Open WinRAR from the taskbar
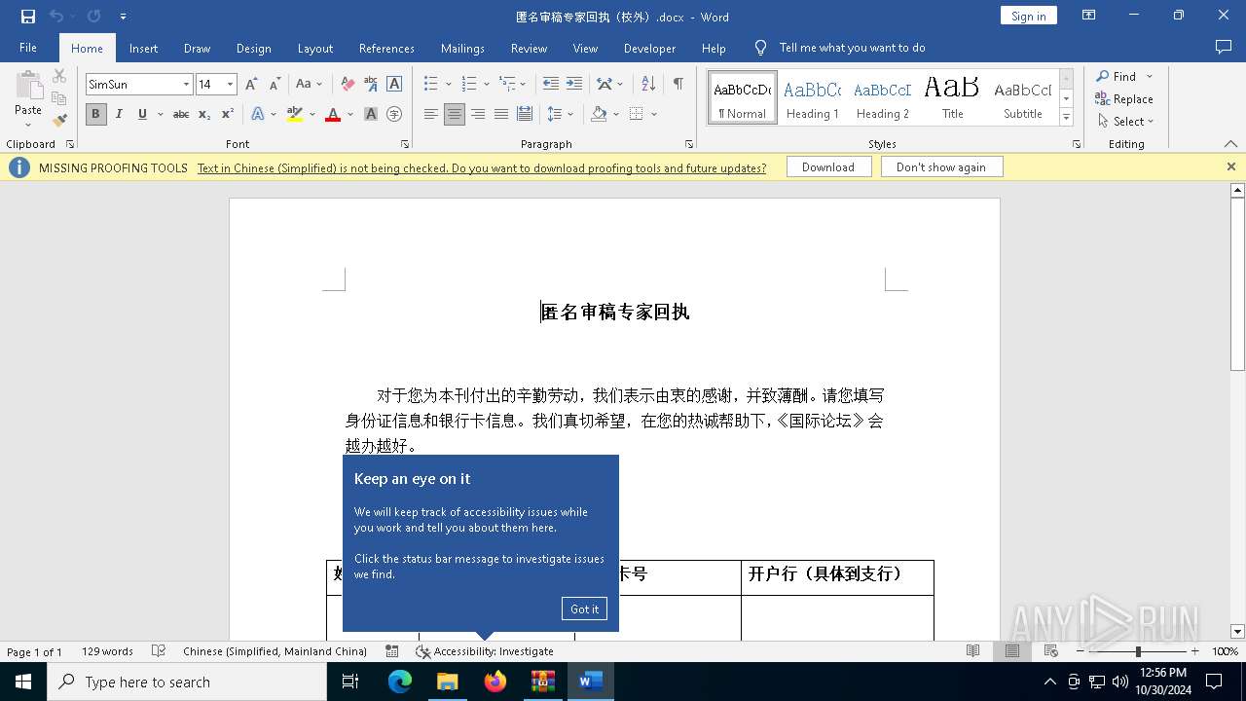This screenshot has width=1246, height=701. coord(542,682)
